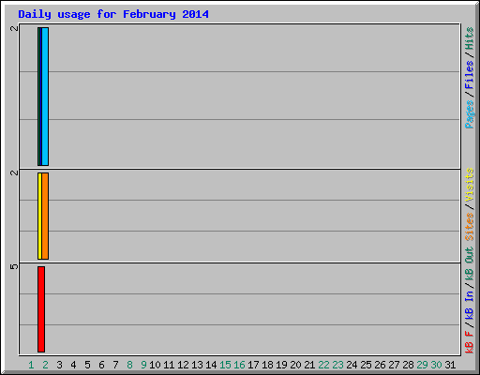Click day label 25 on the date axis
The width and height of the screenshot is (480, 375).
pyautogui.click(x=366, y=365)
